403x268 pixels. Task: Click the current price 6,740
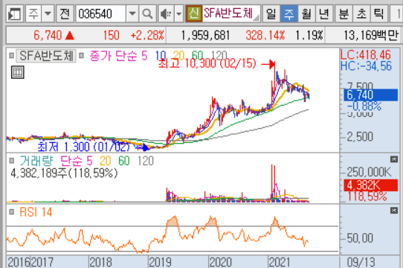(x=48, y=35)
